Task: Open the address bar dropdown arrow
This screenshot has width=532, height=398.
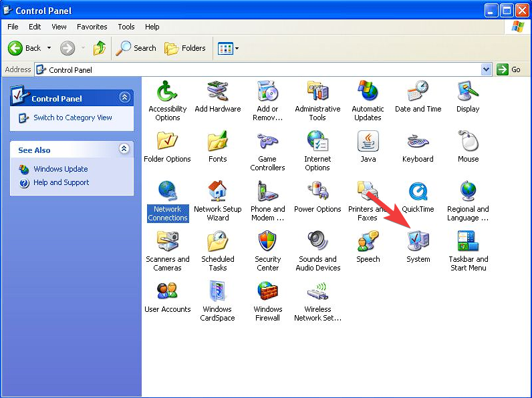Action: (486, 69)
